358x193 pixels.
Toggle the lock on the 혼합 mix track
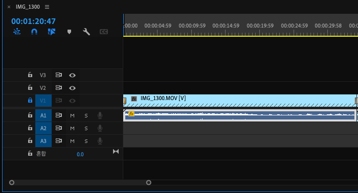pos(30,153)
